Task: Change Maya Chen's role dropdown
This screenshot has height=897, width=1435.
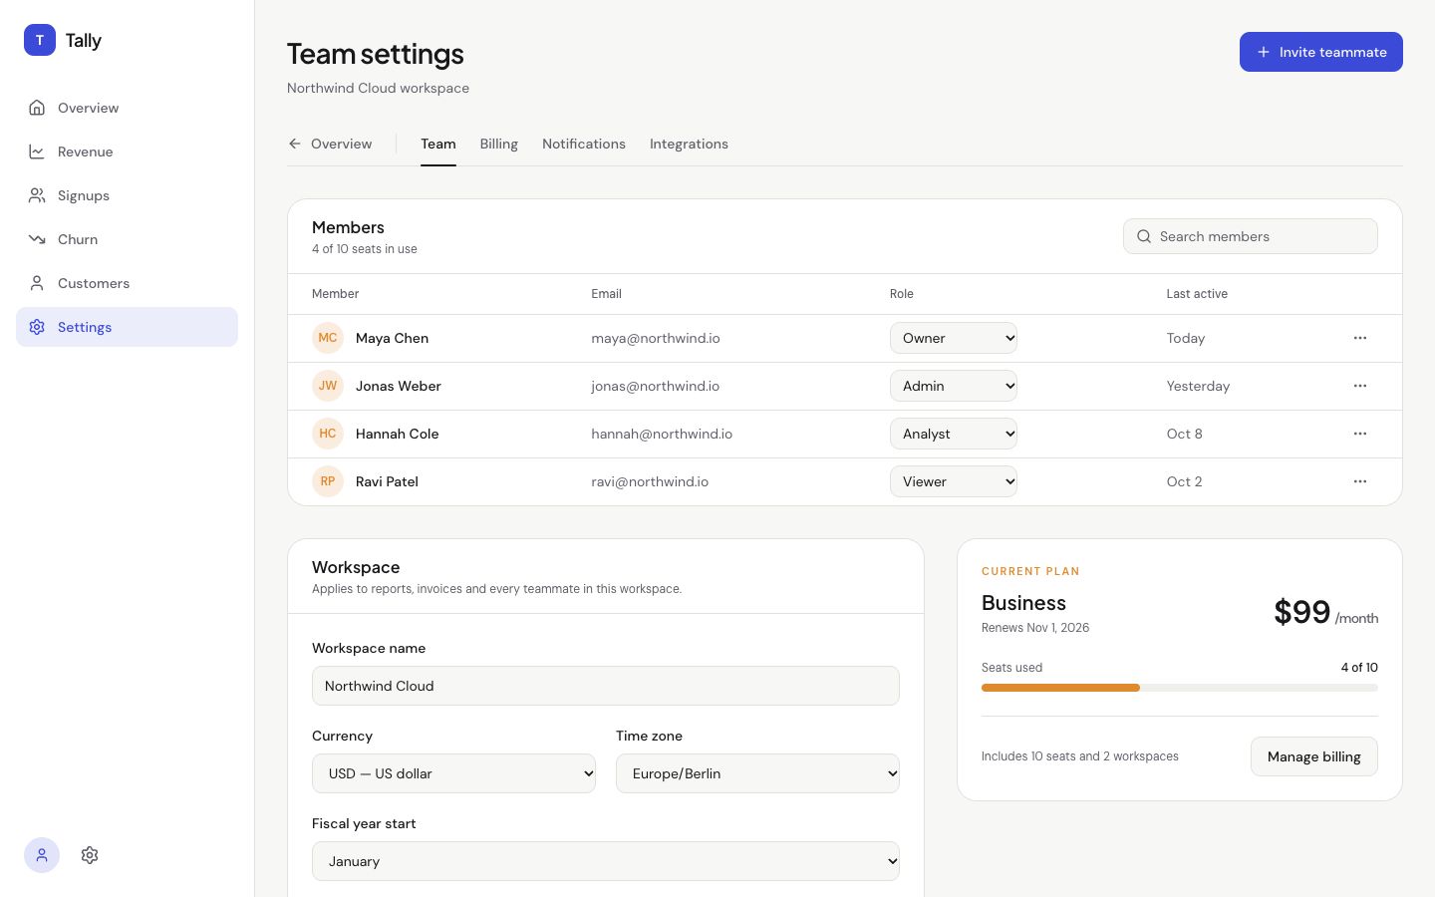Action: (x=954, y=338)
